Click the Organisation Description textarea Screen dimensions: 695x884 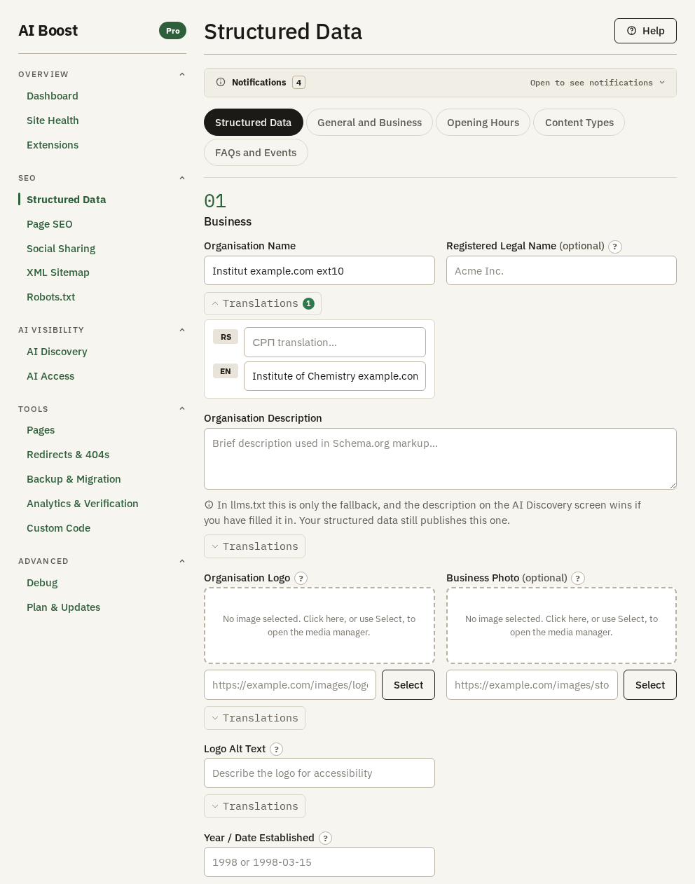pyautogui.click(x=440, y=459)
